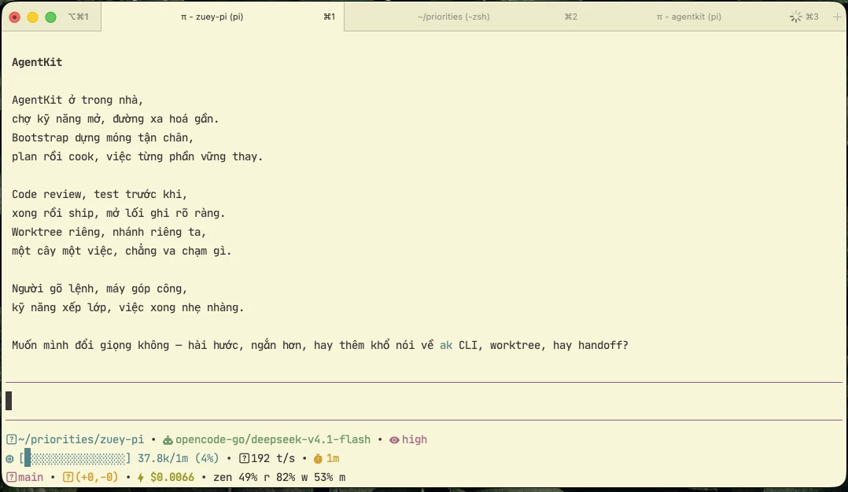Open a new terminal tab with plus button
The image size is (848, 492).
pyautogui.click(x=837, y=17)
